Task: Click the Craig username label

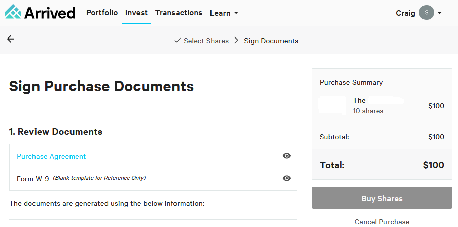Action: (406, 13)
